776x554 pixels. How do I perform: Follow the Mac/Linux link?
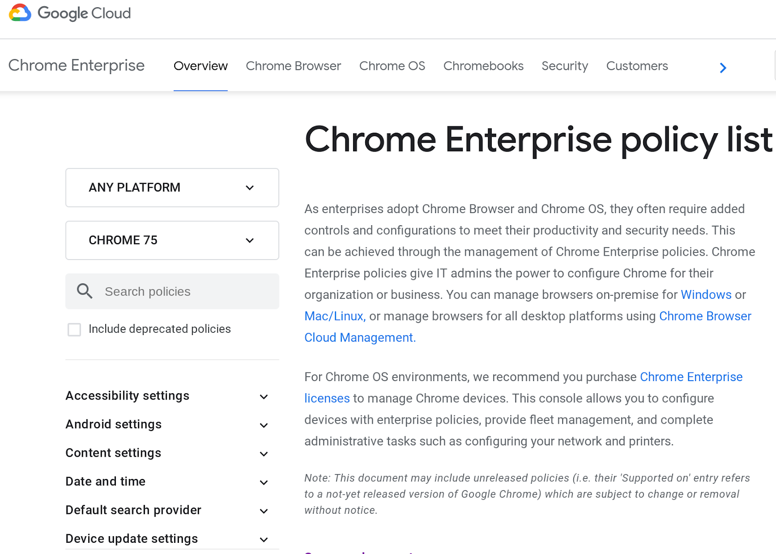pos(335,316)
